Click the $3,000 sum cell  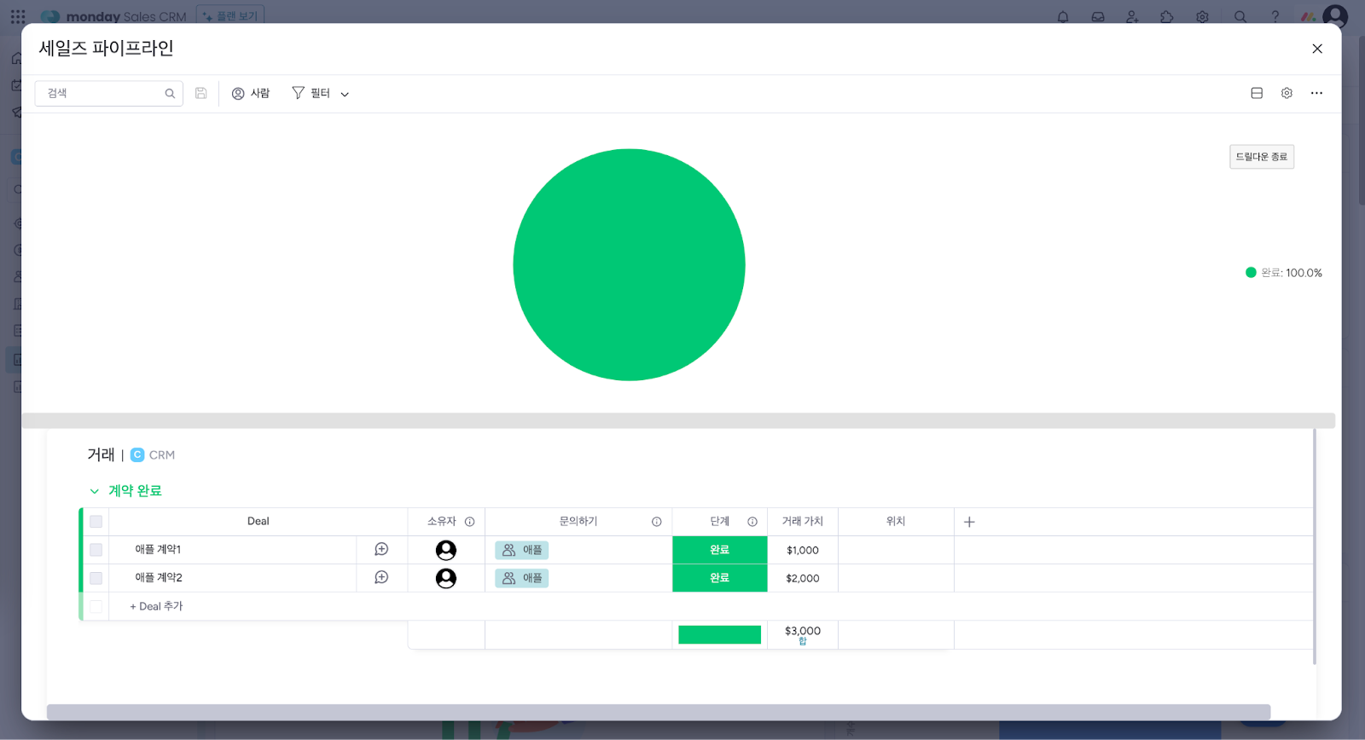[803, 634]
